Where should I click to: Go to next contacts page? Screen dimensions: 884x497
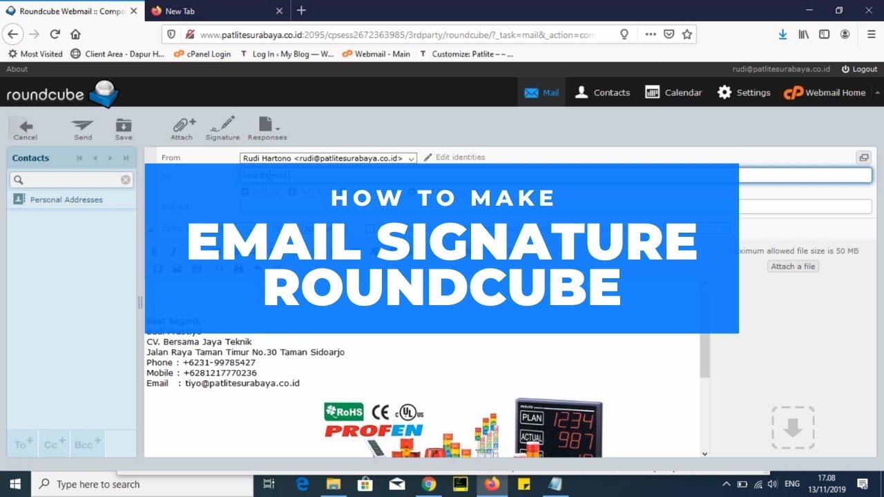click(110, 158)
